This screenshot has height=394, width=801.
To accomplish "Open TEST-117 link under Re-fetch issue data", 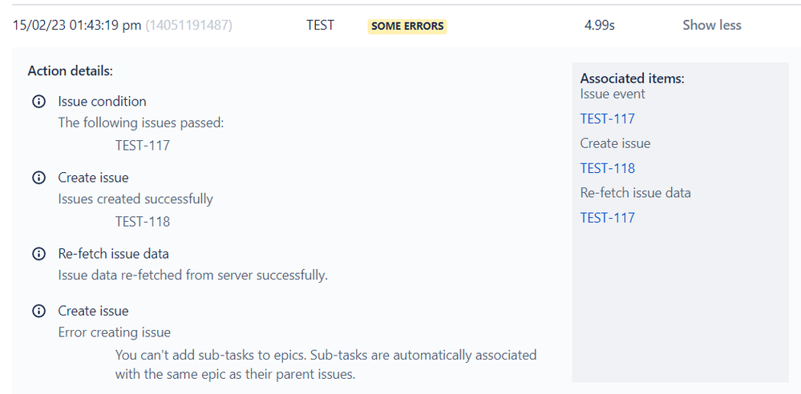I will pyautogui.click(x=608, y=217).
